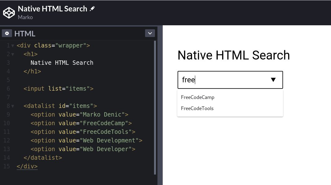Click the dropdown arrow inside the search box
This screenshot has width=331, height=185.
click(x=273, y=80)
